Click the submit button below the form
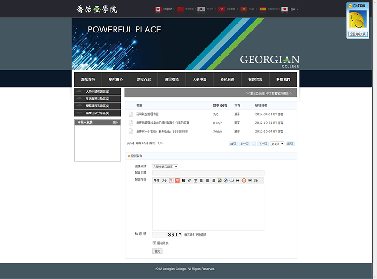Screen dimensions: 377x279 point(157,251)
